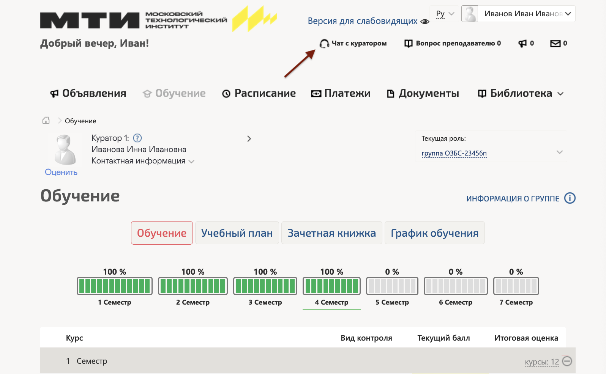
Task: Click the question mark next to Куратор 1
Action: 137,138
